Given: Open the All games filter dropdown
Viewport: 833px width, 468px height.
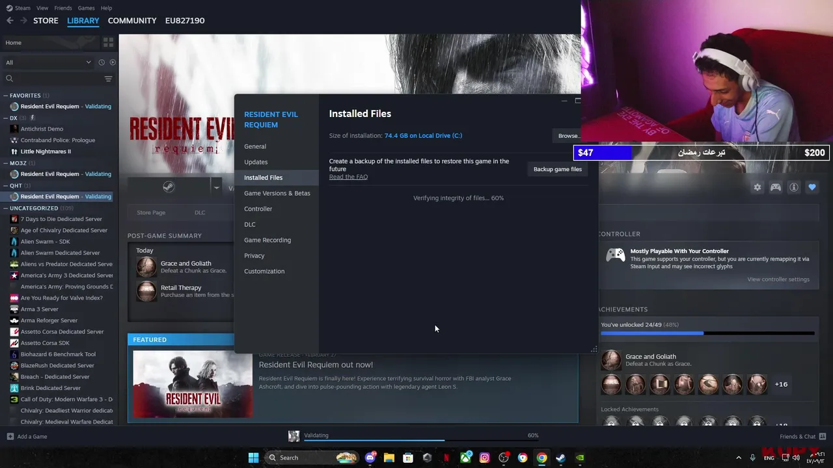Looking at the screenshot, I should click(x=48, y=62).
